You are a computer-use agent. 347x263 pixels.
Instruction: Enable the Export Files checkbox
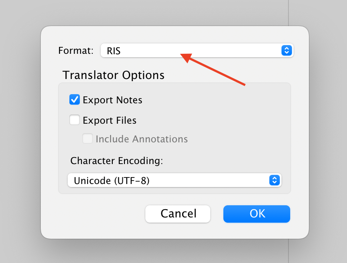[x=75, y=120]
